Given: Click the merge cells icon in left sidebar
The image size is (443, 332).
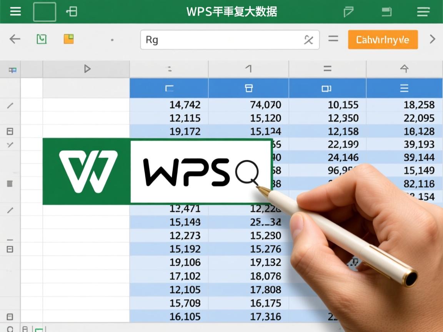Looking at the screenshot, I should pyautogui.click(x=9, y=131).
